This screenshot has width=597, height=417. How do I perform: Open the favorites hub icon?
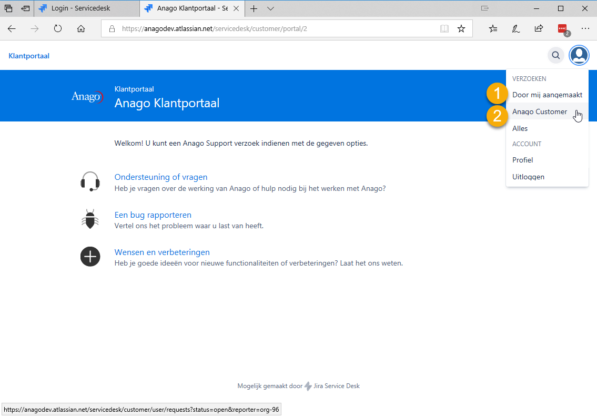pos(493,28)
